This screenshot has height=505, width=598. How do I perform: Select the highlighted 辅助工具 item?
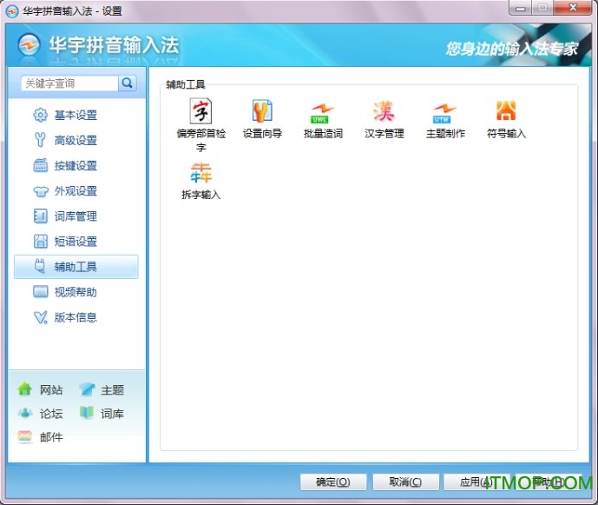pos(76,266)
